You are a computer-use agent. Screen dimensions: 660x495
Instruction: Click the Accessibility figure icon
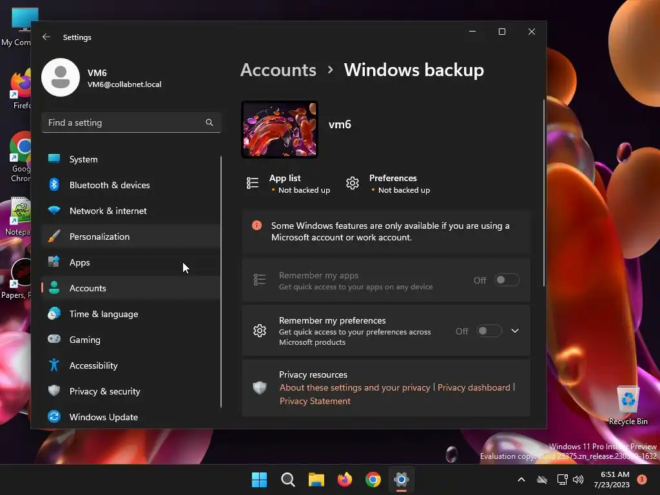(54, 365)
